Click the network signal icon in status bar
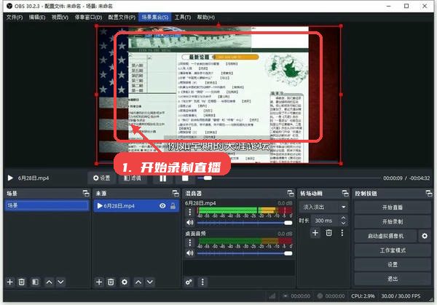 [272, 296]
